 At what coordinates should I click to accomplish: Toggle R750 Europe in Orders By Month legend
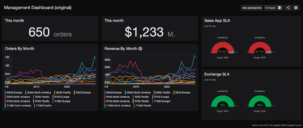(61, 97)
